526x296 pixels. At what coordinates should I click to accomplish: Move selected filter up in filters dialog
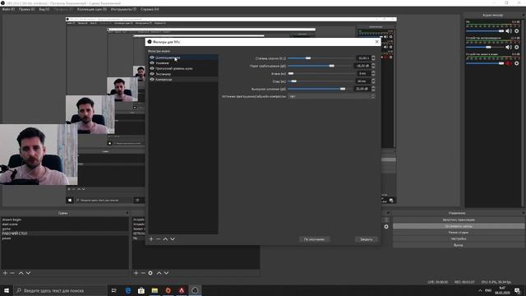coord(165,239)
